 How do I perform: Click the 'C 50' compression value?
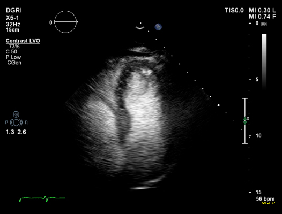pos(11,52)
